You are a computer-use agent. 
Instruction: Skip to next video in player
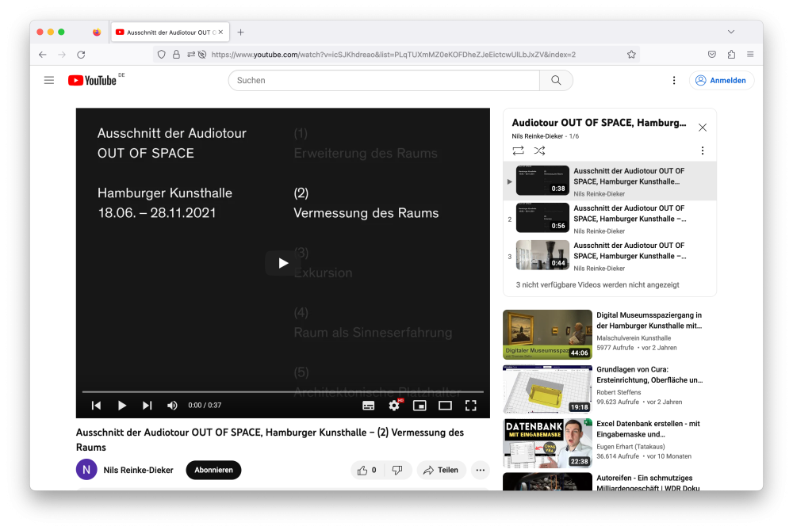(x=147, y=405)
